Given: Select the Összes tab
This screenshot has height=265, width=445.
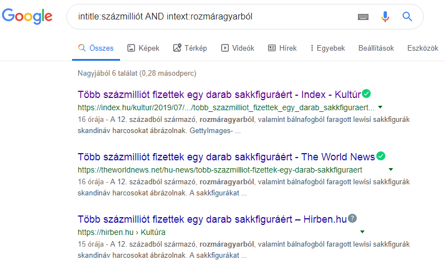Looking at the screenshot, I should [96, 48].
